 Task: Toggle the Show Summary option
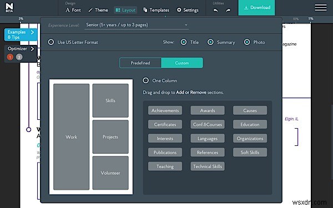click(210, 42)
